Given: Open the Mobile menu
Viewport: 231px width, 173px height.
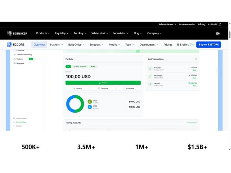Looking at the screenshot, I should point(114,45).
